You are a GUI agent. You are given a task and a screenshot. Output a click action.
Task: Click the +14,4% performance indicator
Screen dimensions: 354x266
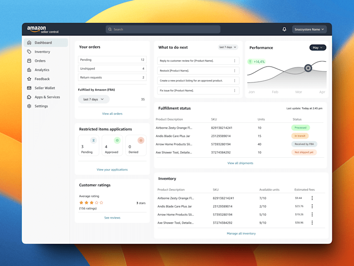coord(257,62)
